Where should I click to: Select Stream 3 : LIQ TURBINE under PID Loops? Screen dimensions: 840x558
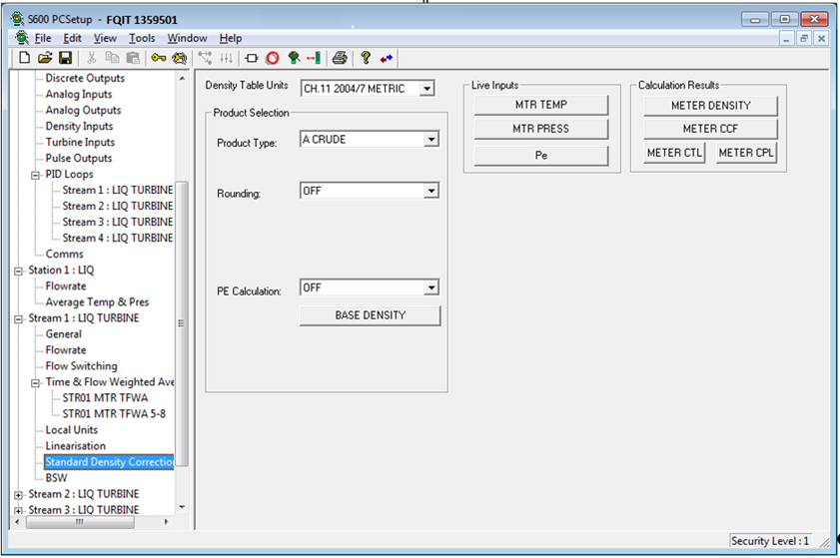117,223
